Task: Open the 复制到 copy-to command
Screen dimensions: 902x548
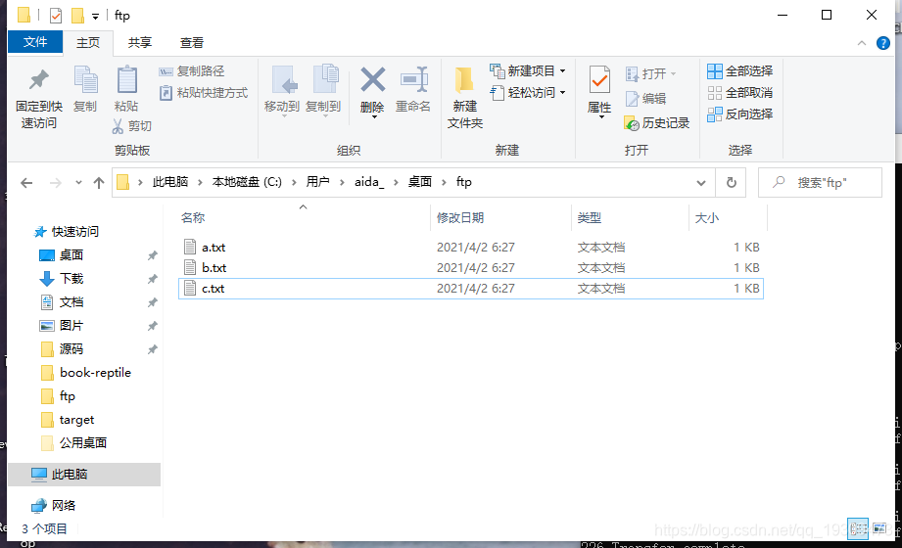Action: coord(323,90)
